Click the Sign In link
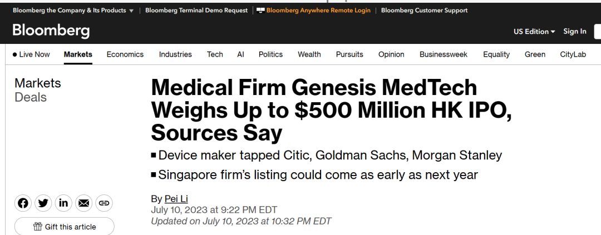Viewport: 601px width, 235px height. tap(574, 32)
